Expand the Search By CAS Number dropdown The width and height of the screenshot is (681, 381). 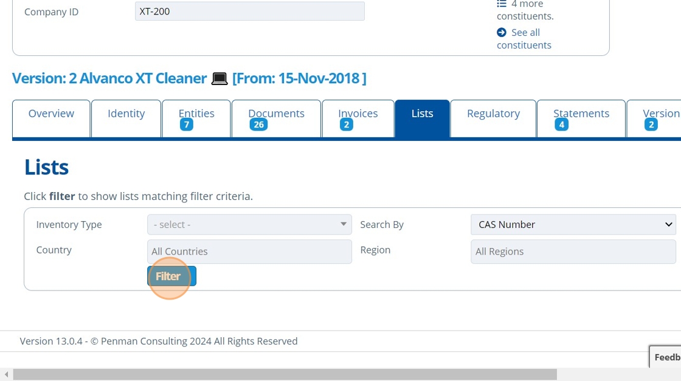point(573,225)
